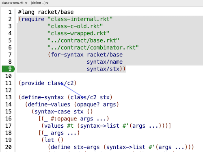Click the "class-c-old.rkt" require string
Image resolution: width=203 pixels, height=152 pixels.
(75, 26)
